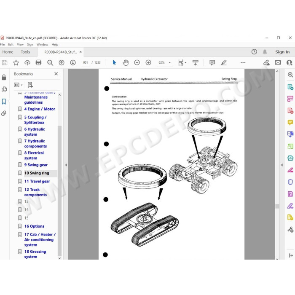The width and height of the screenshot is (295, 295).
Task: Activate the selection arrow tool
Action: pyautogui.click(x=114, y=62)
